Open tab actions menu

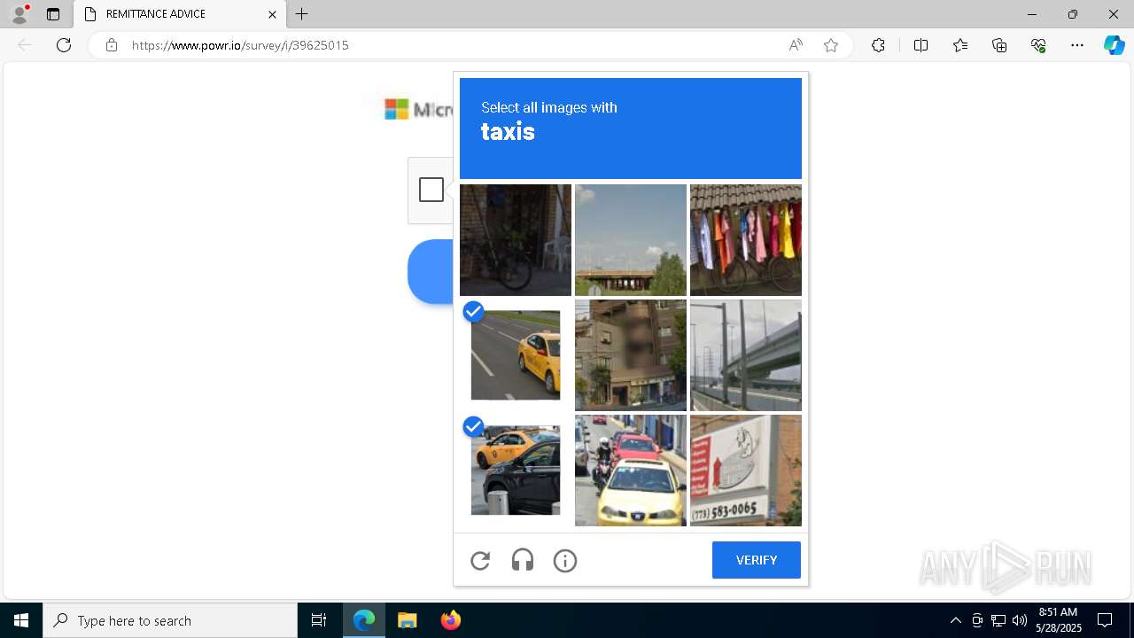pyautogui.click(x=53, y=14)
